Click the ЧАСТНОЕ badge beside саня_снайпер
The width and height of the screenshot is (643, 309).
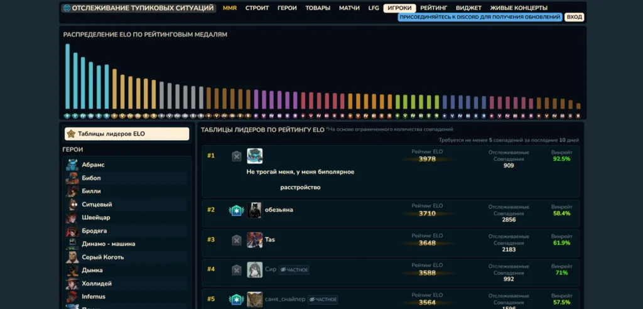coord(322,300)
